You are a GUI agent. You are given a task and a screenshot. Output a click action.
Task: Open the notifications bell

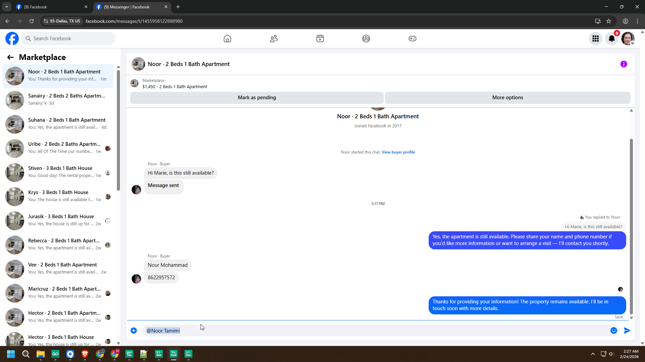tap(612, 39)
